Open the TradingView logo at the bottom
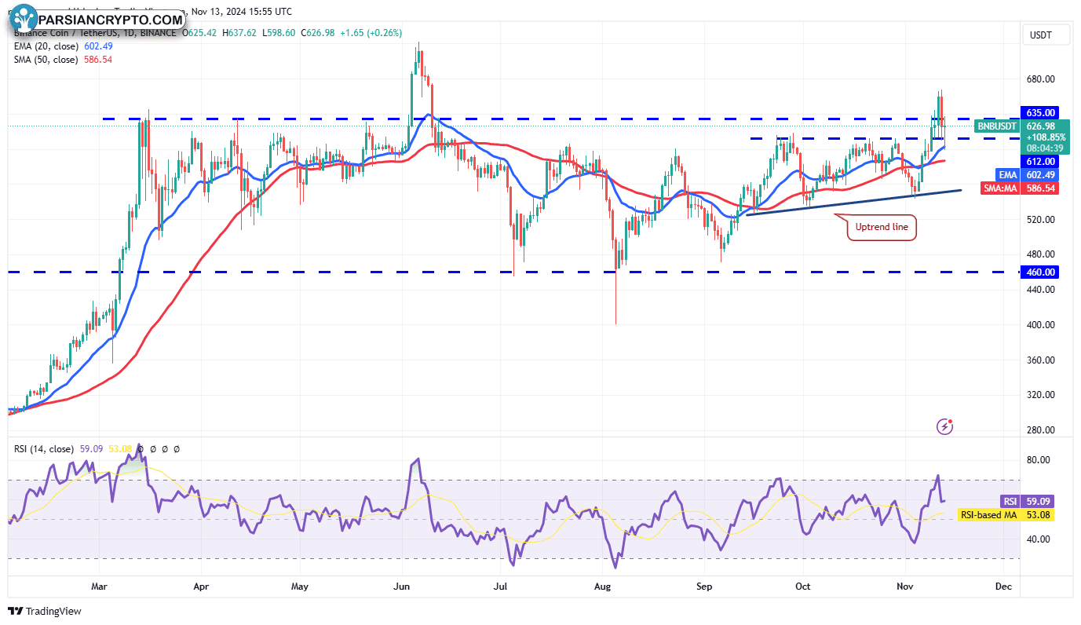The image size is (1081, 625). click(45, 611)
